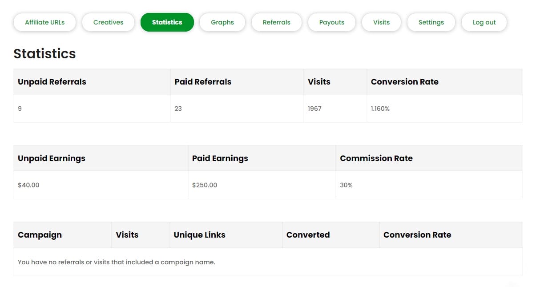The image size is (536, 287).
Task: Click the Unpaid Earnings column header
Action: point(52,158)
